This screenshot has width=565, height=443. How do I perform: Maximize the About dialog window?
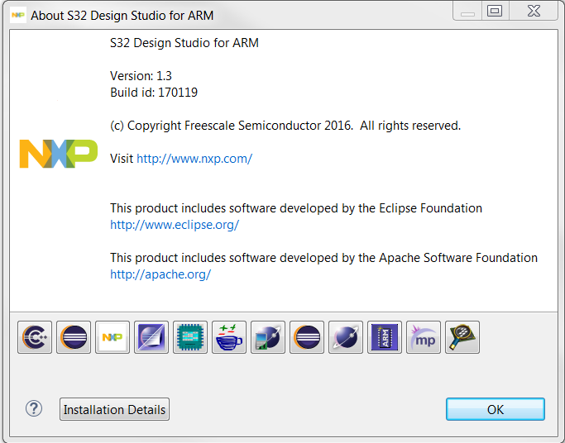495,11
